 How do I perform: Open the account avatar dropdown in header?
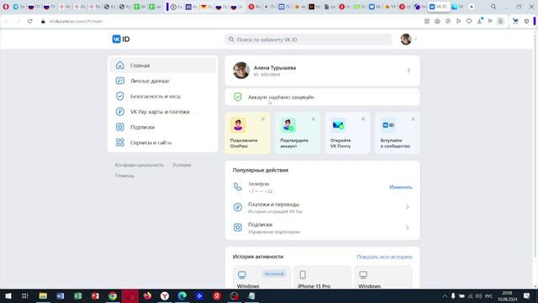[409, 40]
